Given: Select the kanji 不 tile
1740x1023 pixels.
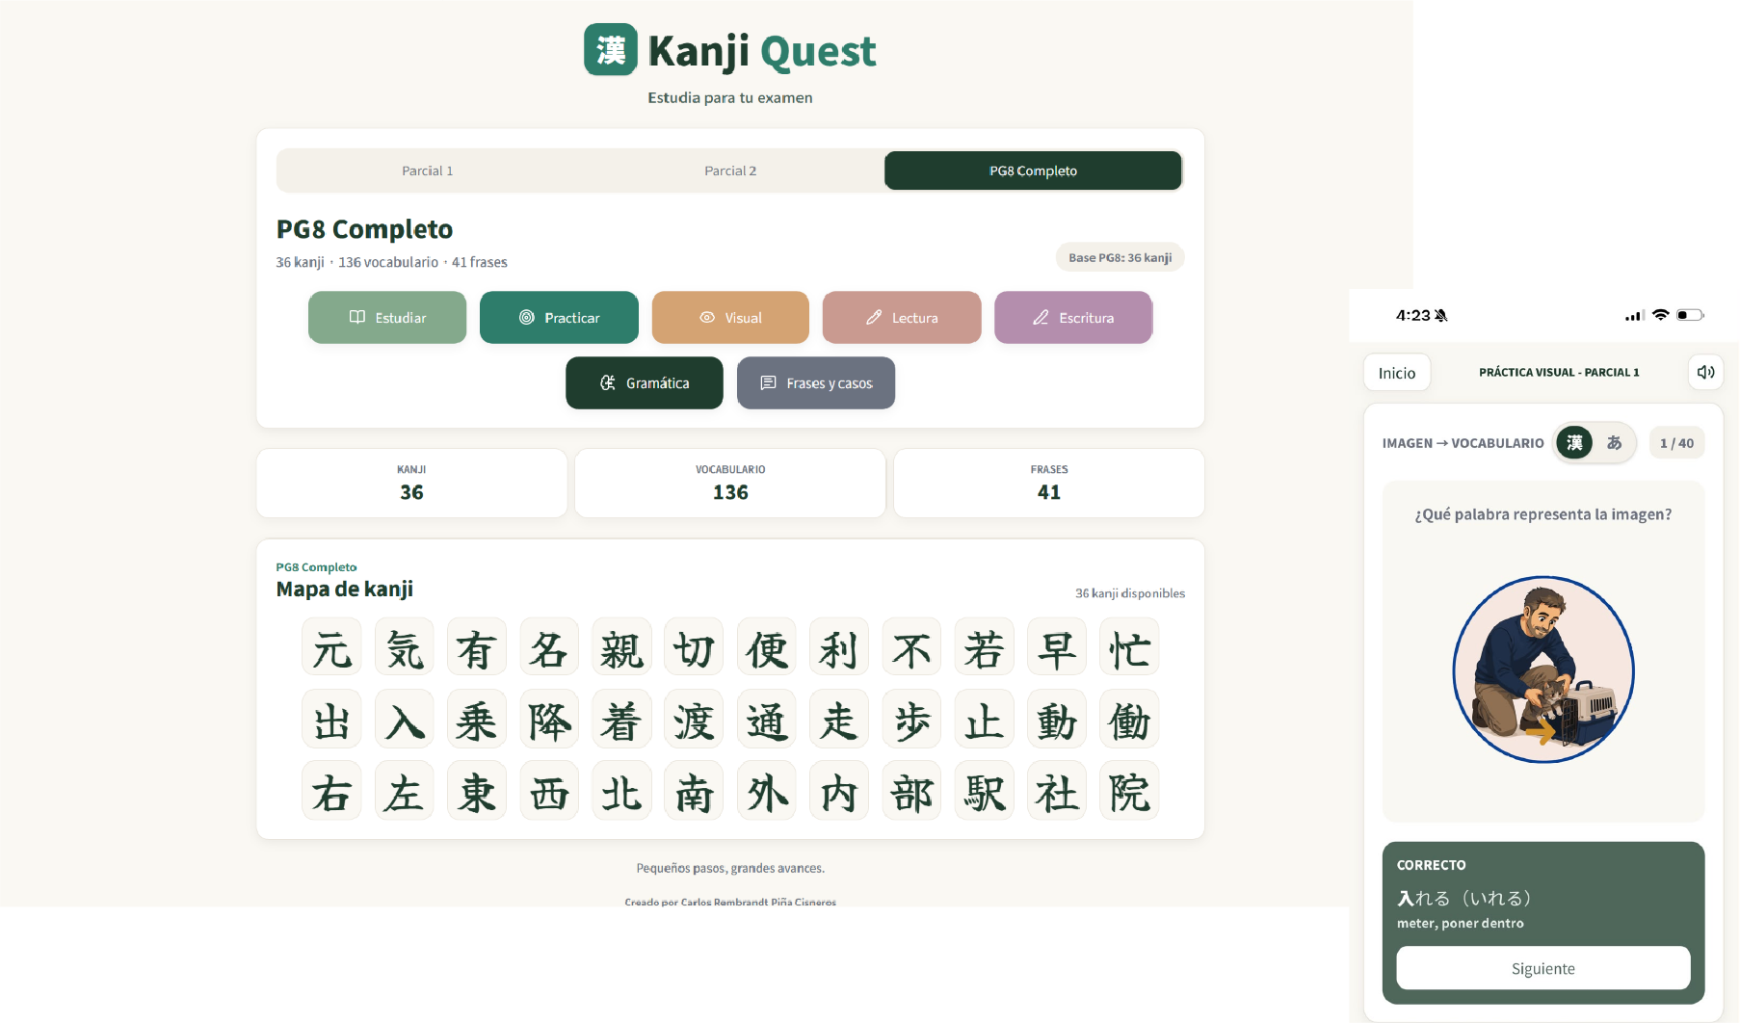Looking at the screenshot, I should click(912, 646).
